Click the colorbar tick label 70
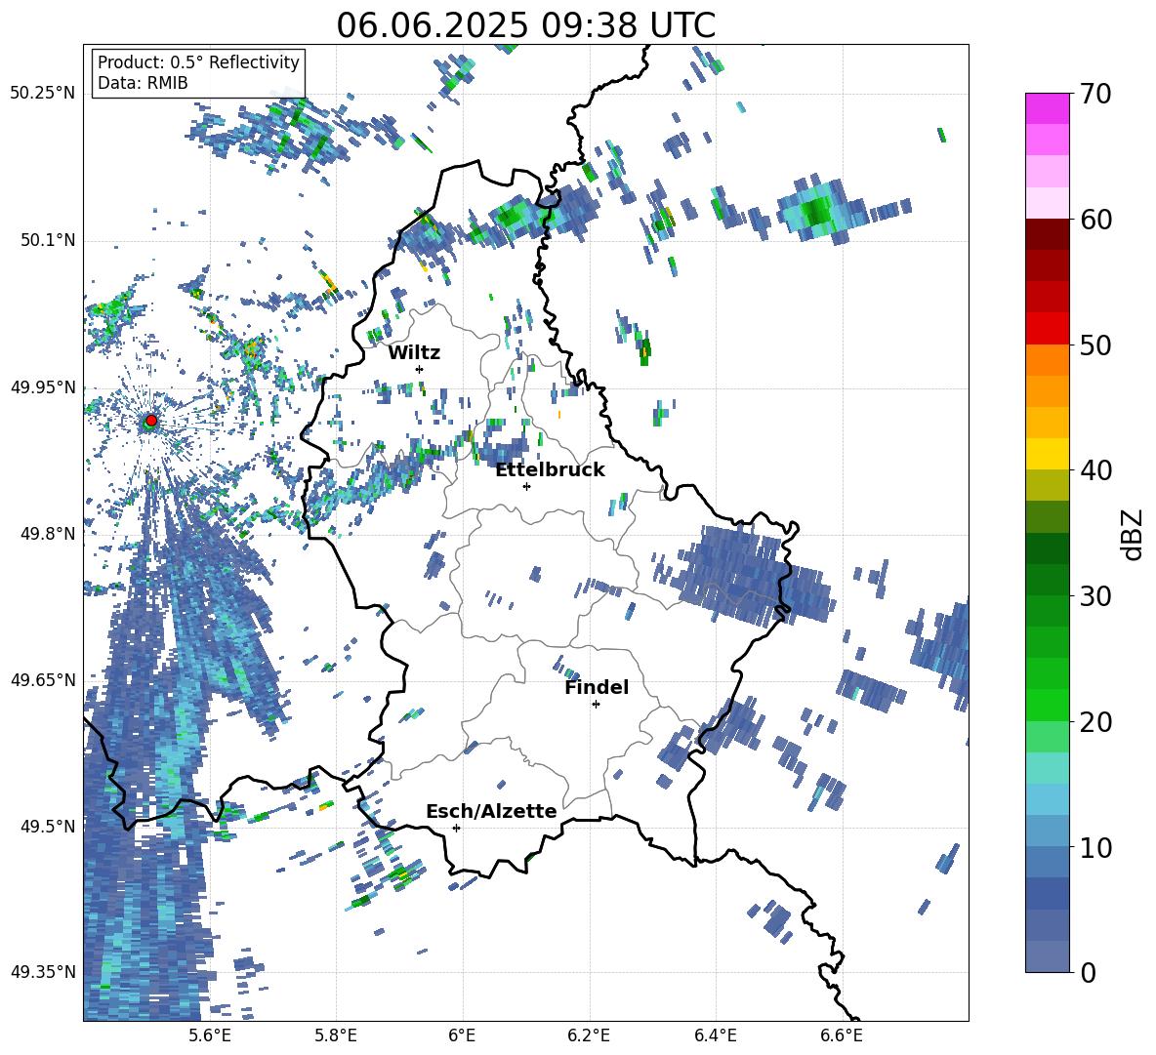The width and height of the screenshot is (1156, 1055). [x=1095, y=94]
